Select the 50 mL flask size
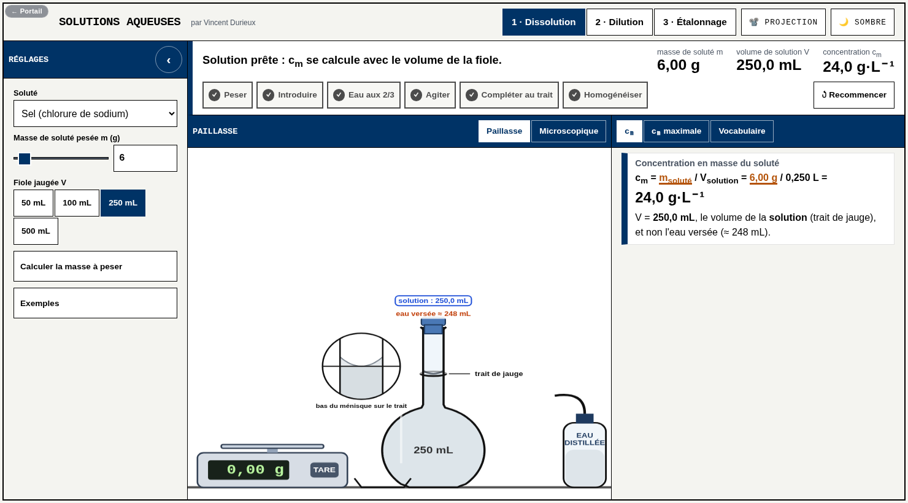Screen dimensions: 908x503 33,203
